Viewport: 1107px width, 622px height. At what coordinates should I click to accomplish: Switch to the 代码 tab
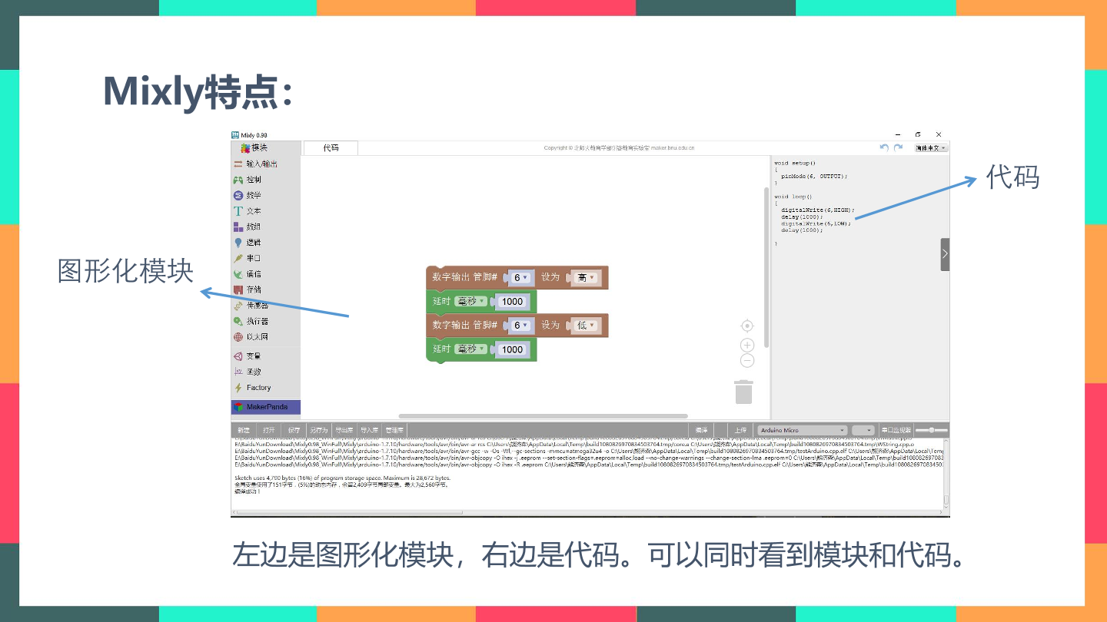click(x=331, y=148)
